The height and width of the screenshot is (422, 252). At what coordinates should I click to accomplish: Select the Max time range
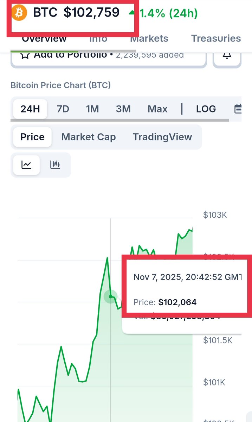click(x=157, y=109)
